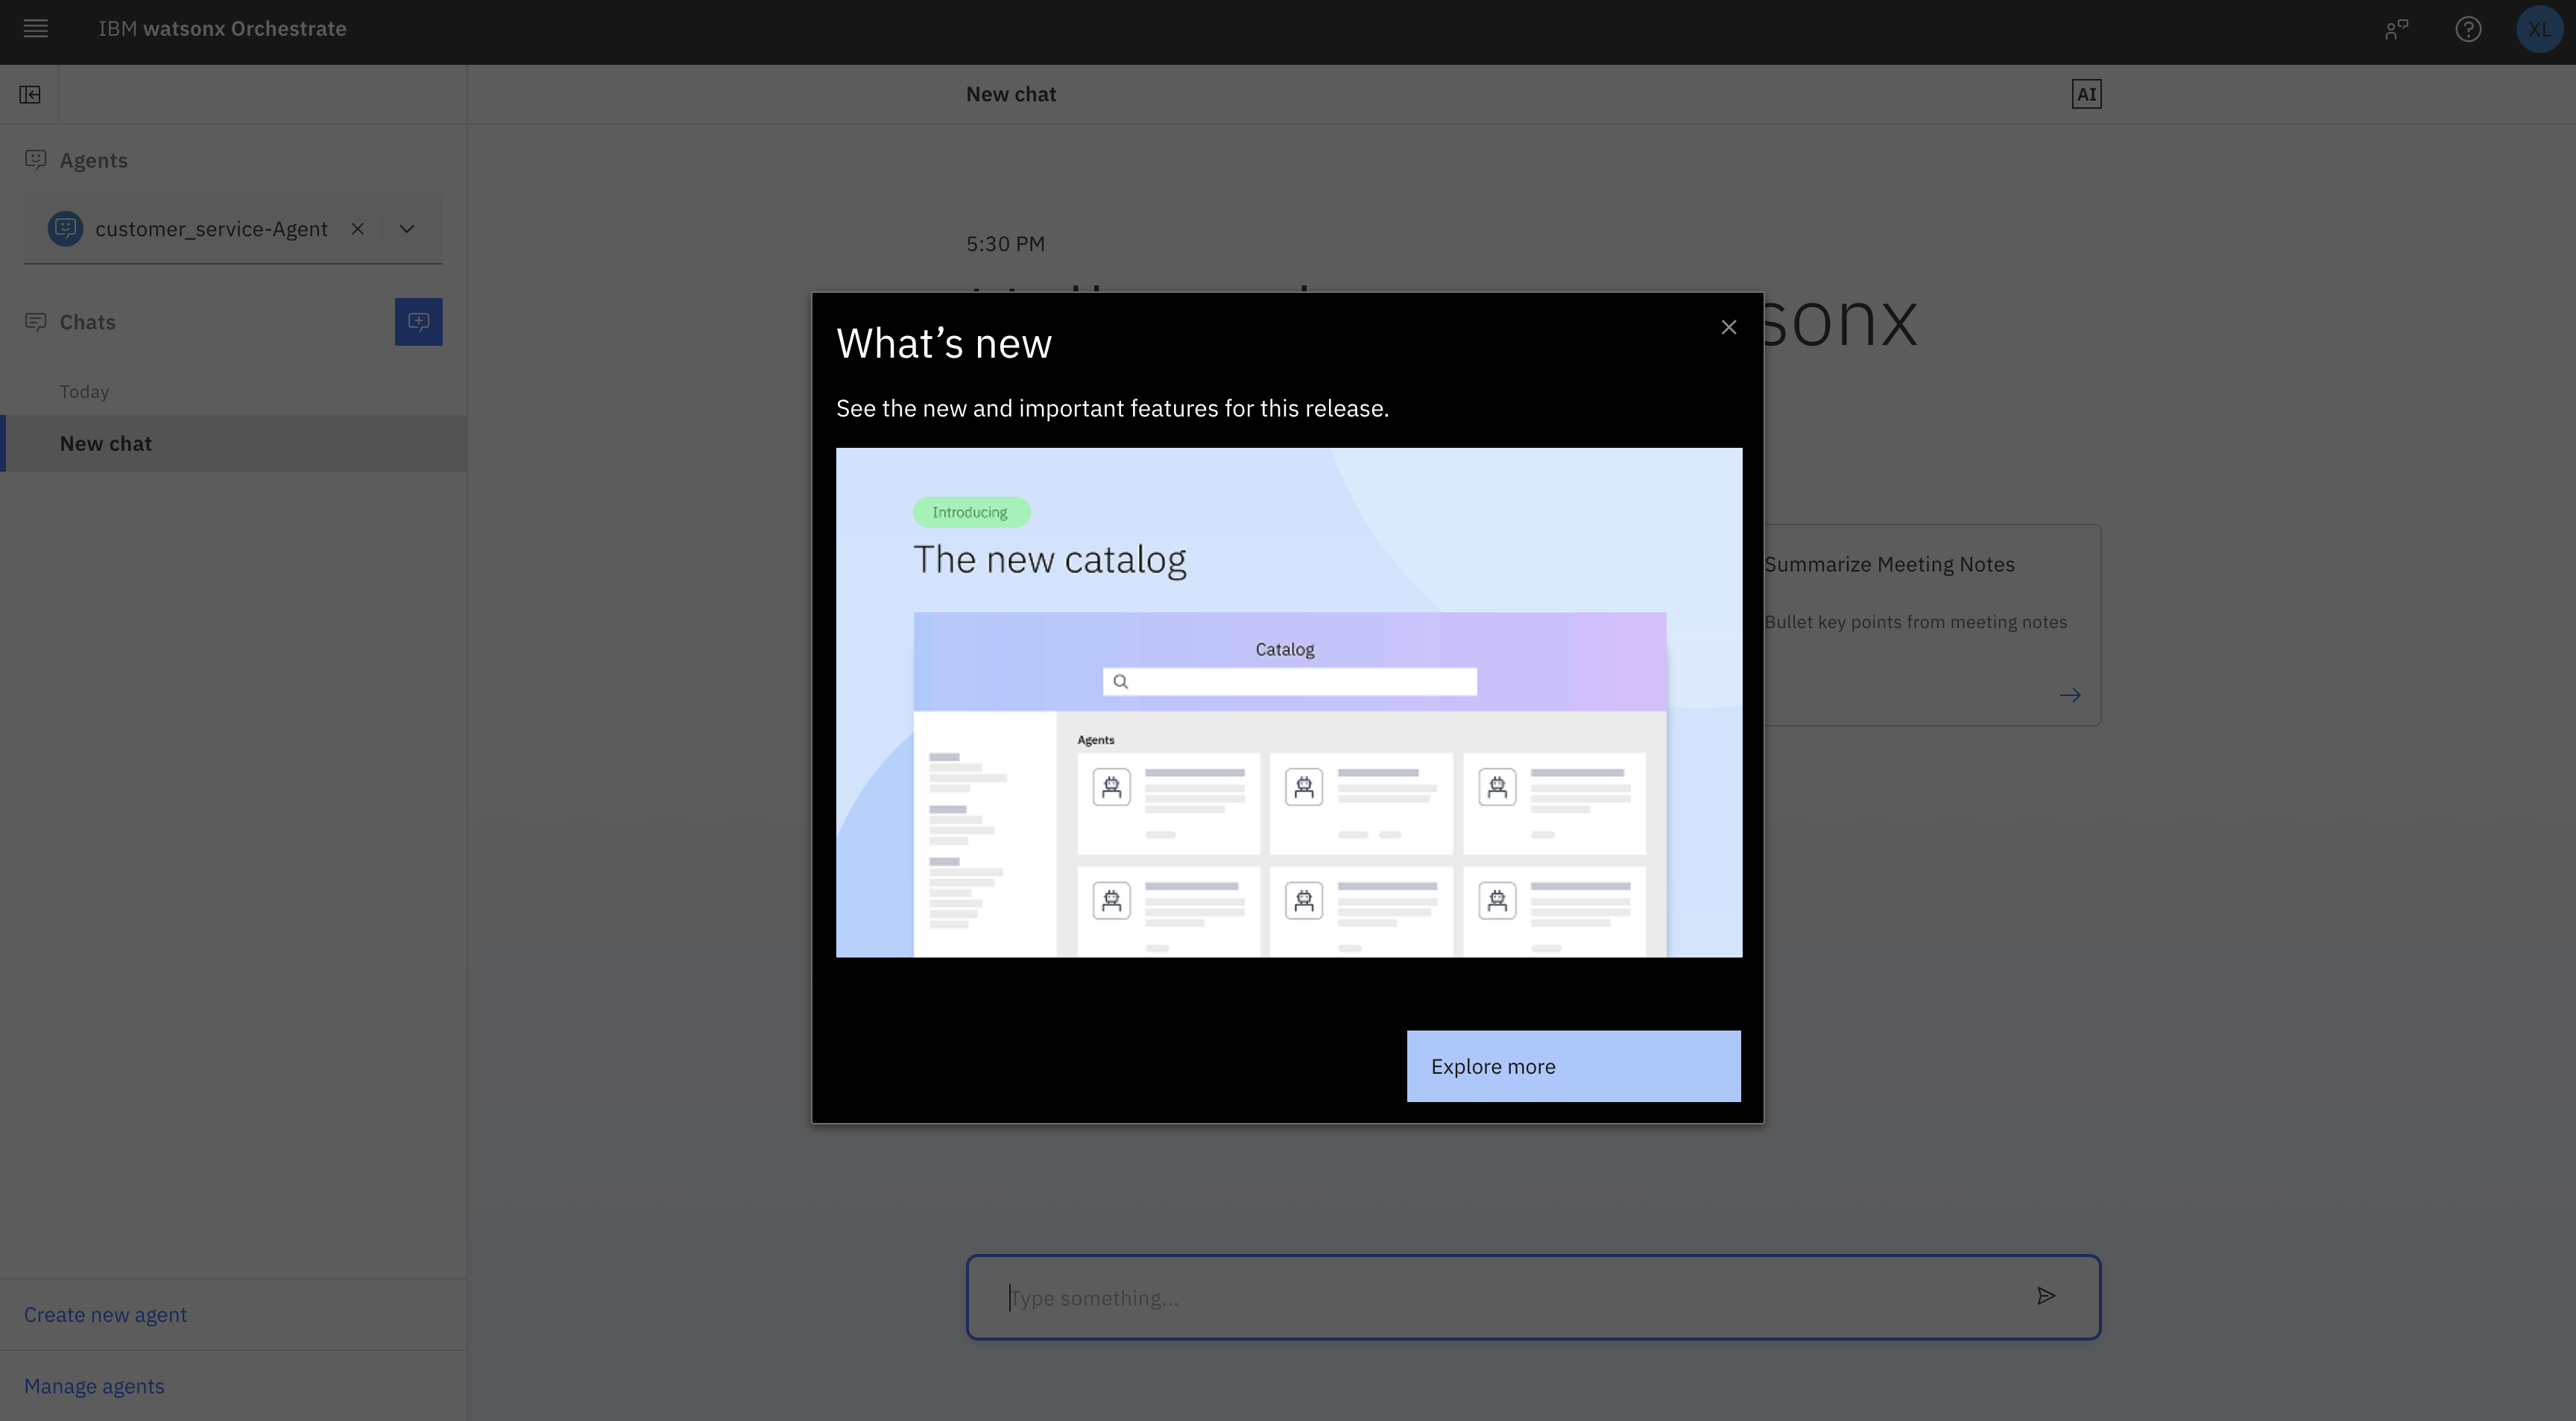This screenshot has width=2576, height=1421.
Task: Open the customer_service-Agent combo box
Action: point(210,229)
